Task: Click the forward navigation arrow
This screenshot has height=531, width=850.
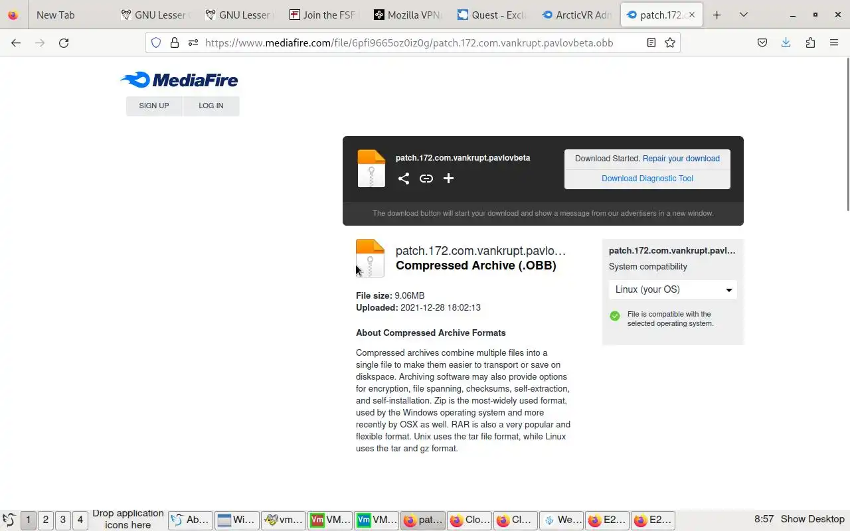Action: [x=40, y=42]
